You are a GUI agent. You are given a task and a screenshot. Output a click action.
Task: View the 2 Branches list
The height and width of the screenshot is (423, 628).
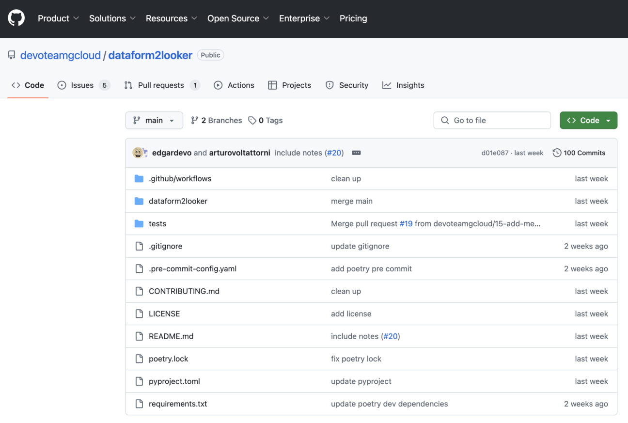click(x=217, y=121)
